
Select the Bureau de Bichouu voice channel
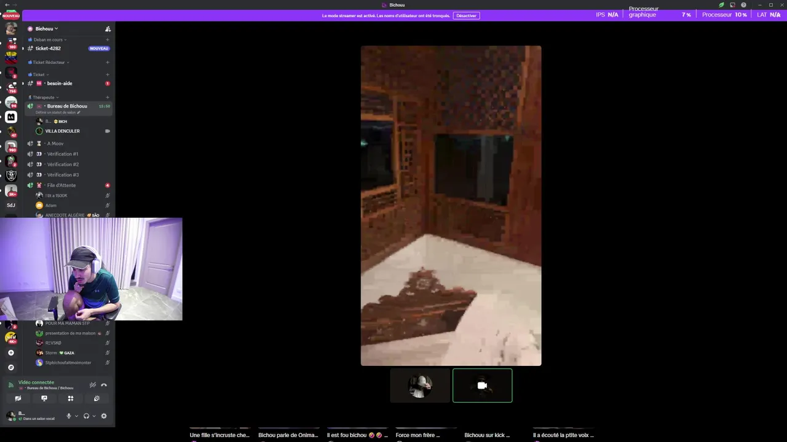click(68, 106)
